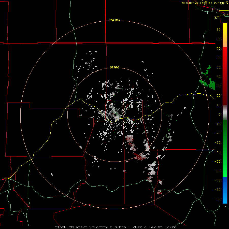
Task: Click the NEXR label at the top right
Action: click(x=223, y=15)
